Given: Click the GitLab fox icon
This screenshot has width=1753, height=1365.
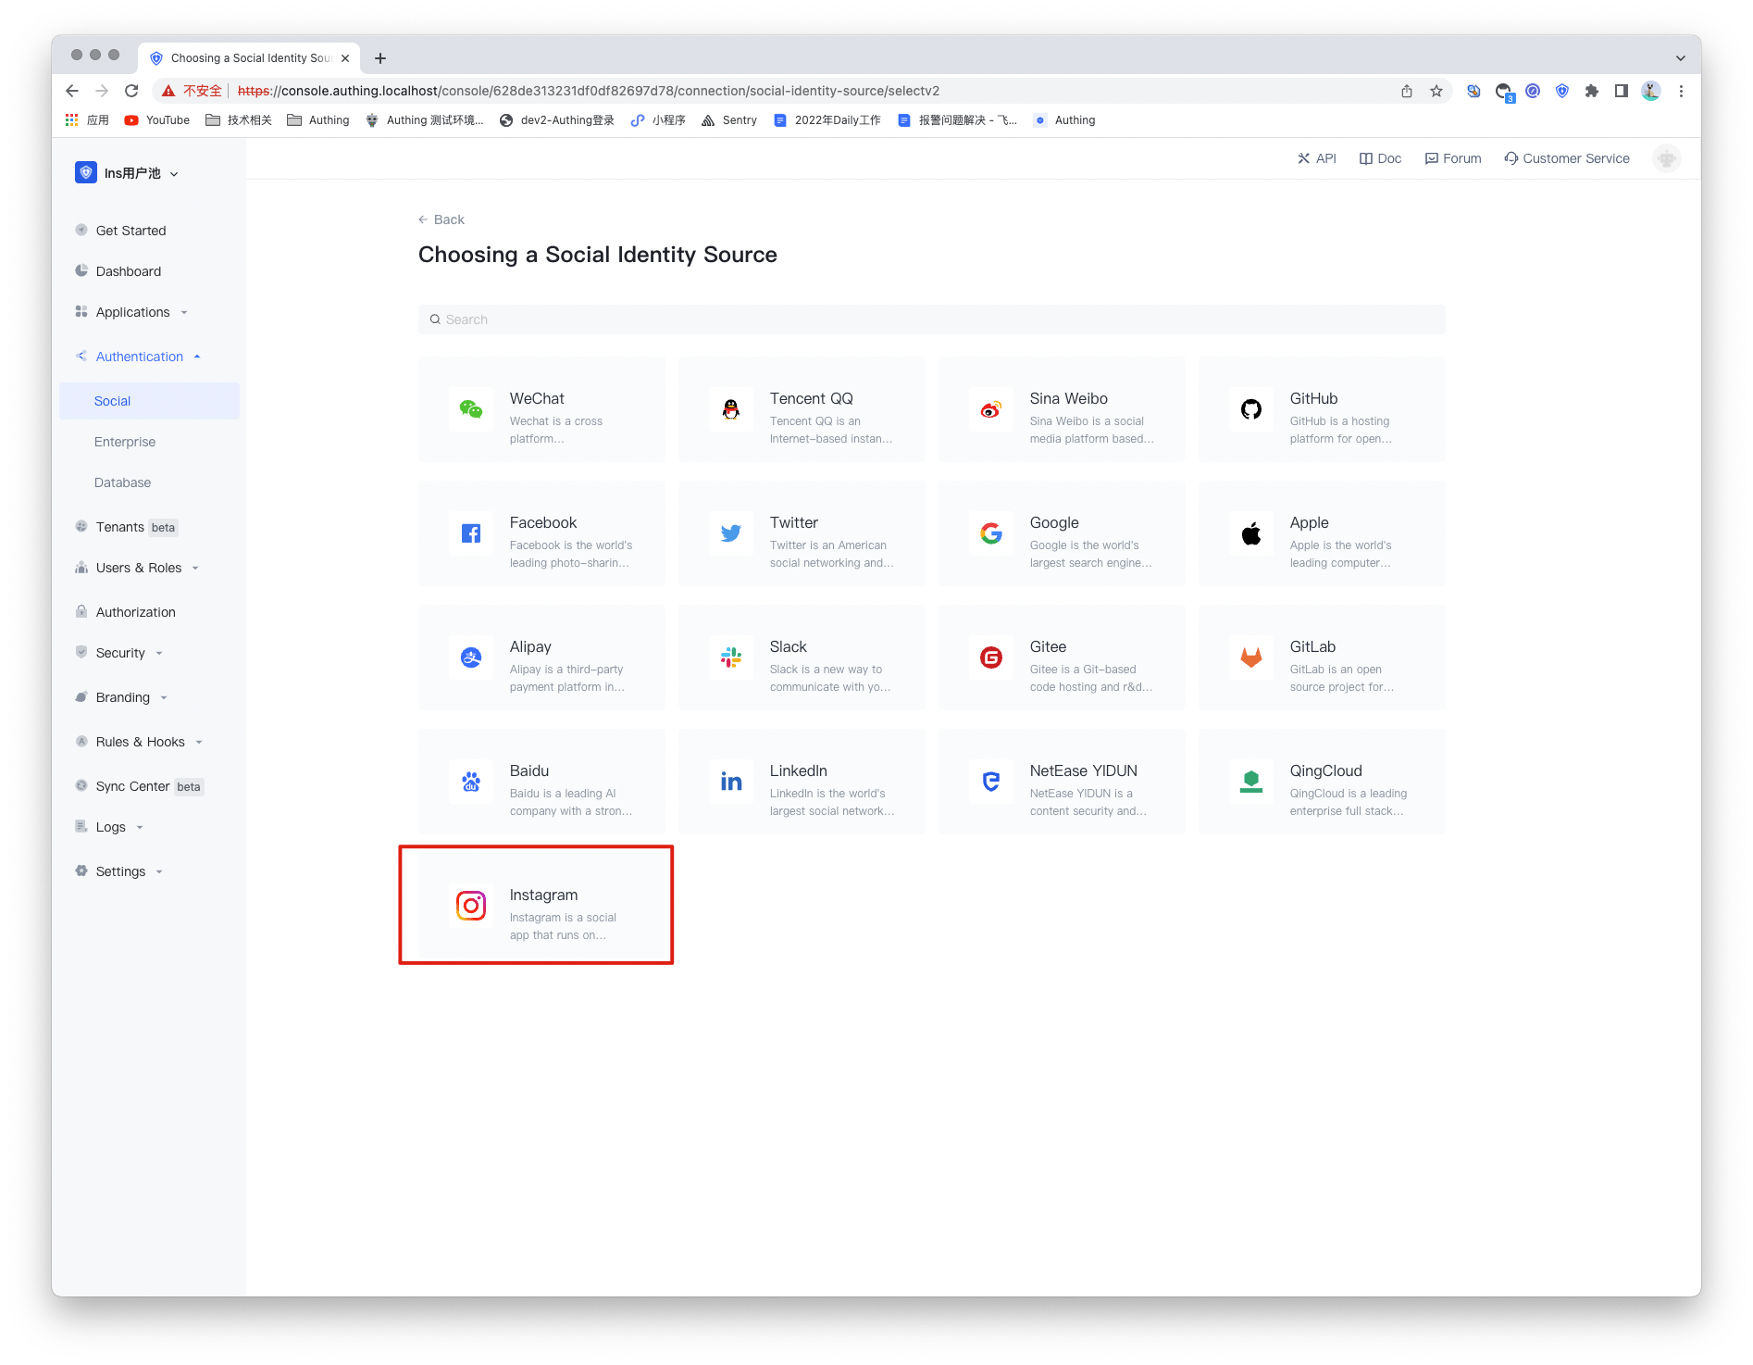Looking at the screenshot, I should coord(1250,657).
